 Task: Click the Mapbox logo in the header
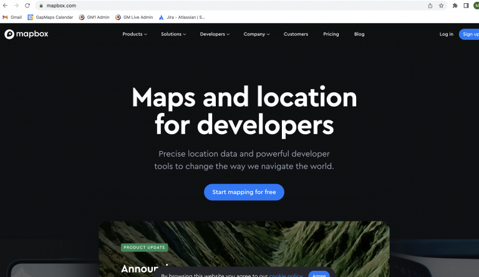tap(26, 34)
